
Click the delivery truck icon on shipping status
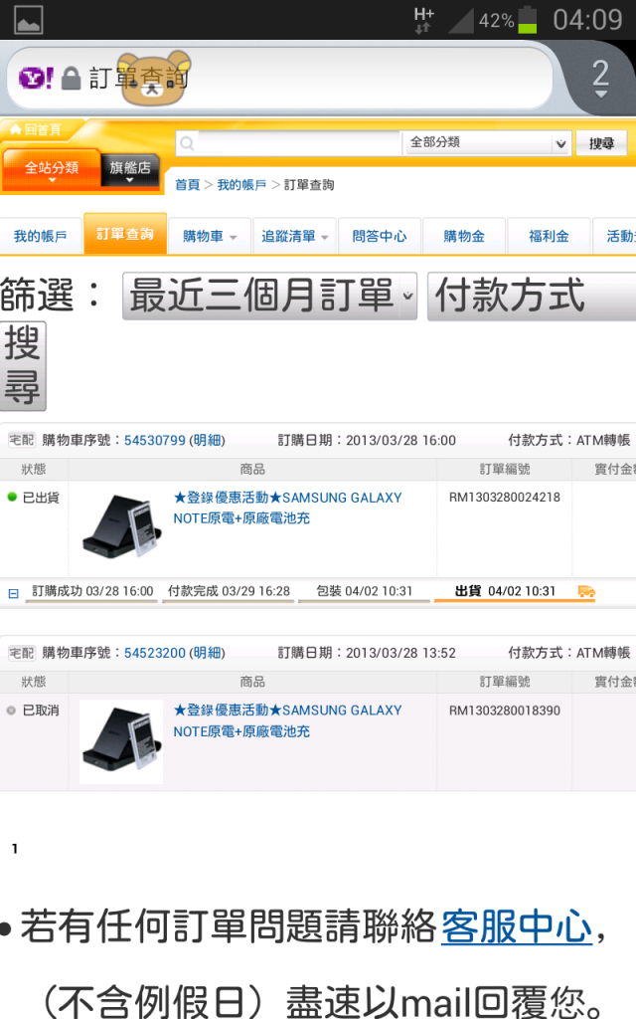tap(586, 591)
